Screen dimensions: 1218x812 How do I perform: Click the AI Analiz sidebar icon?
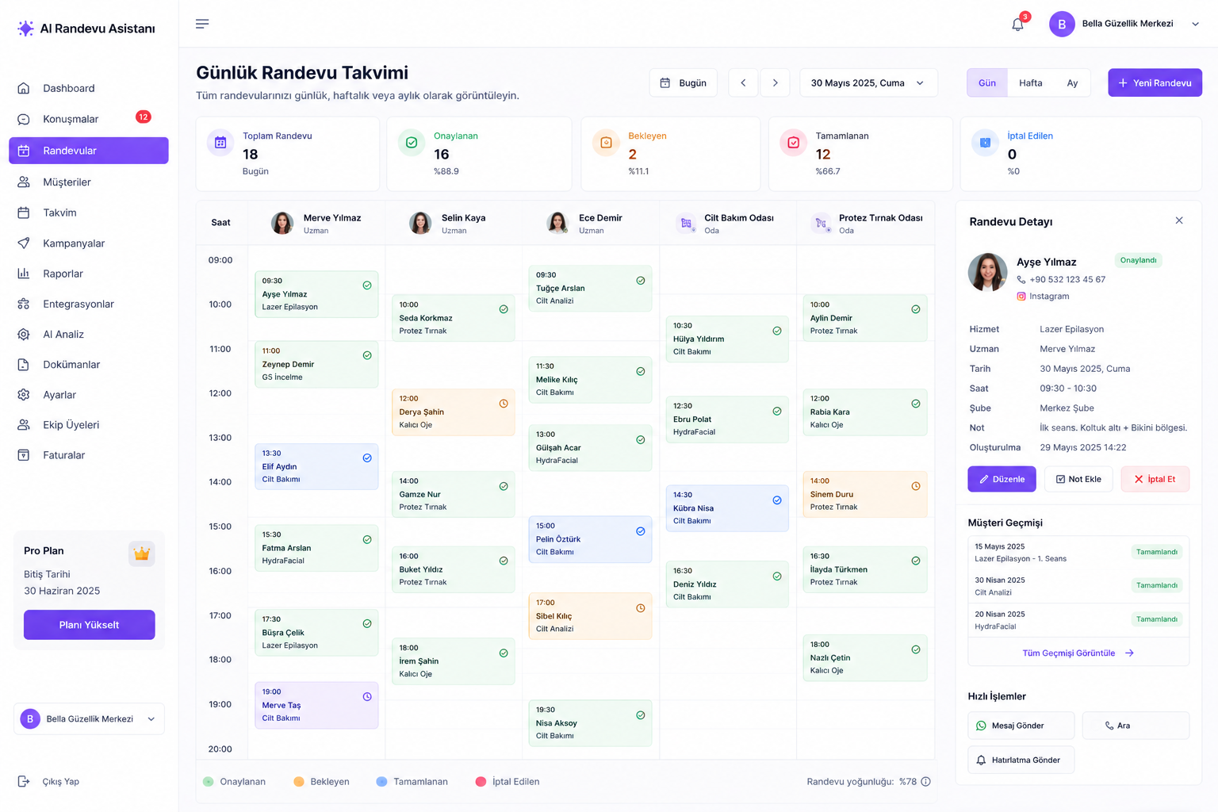[24, 335]
